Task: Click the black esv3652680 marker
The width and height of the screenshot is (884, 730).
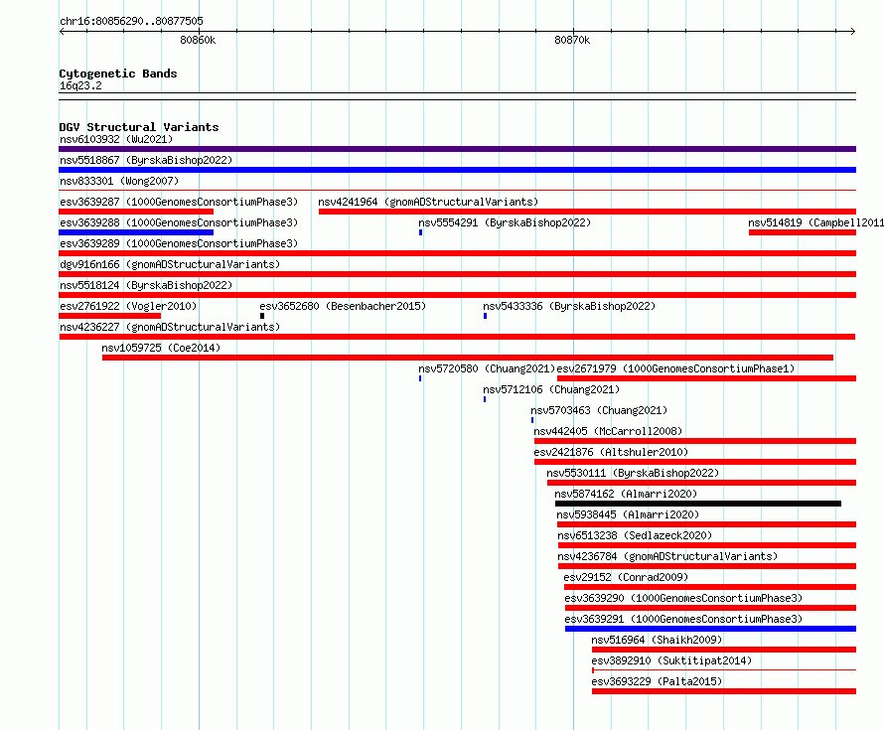Action: (262, 316)
